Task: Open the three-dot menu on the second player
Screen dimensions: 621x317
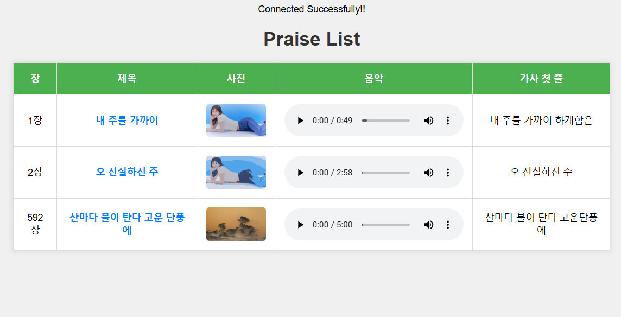Action: [x=448, y=172]
